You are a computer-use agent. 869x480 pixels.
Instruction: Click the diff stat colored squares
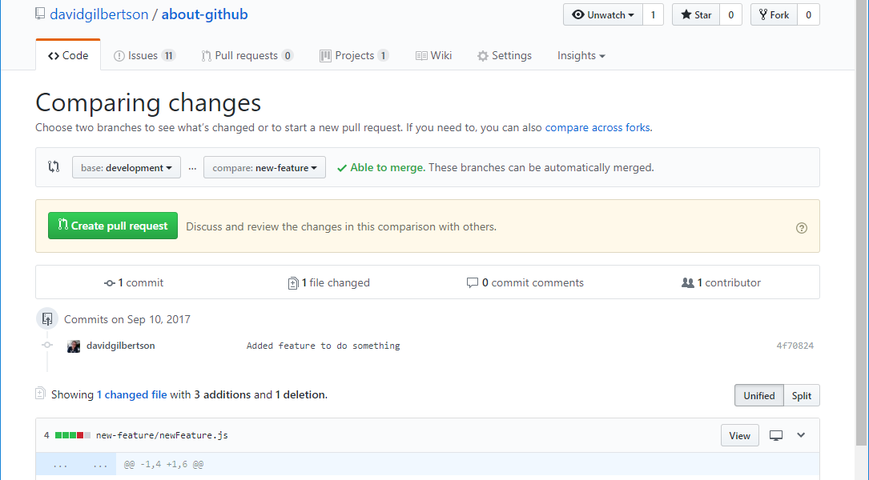click(73, 435)
